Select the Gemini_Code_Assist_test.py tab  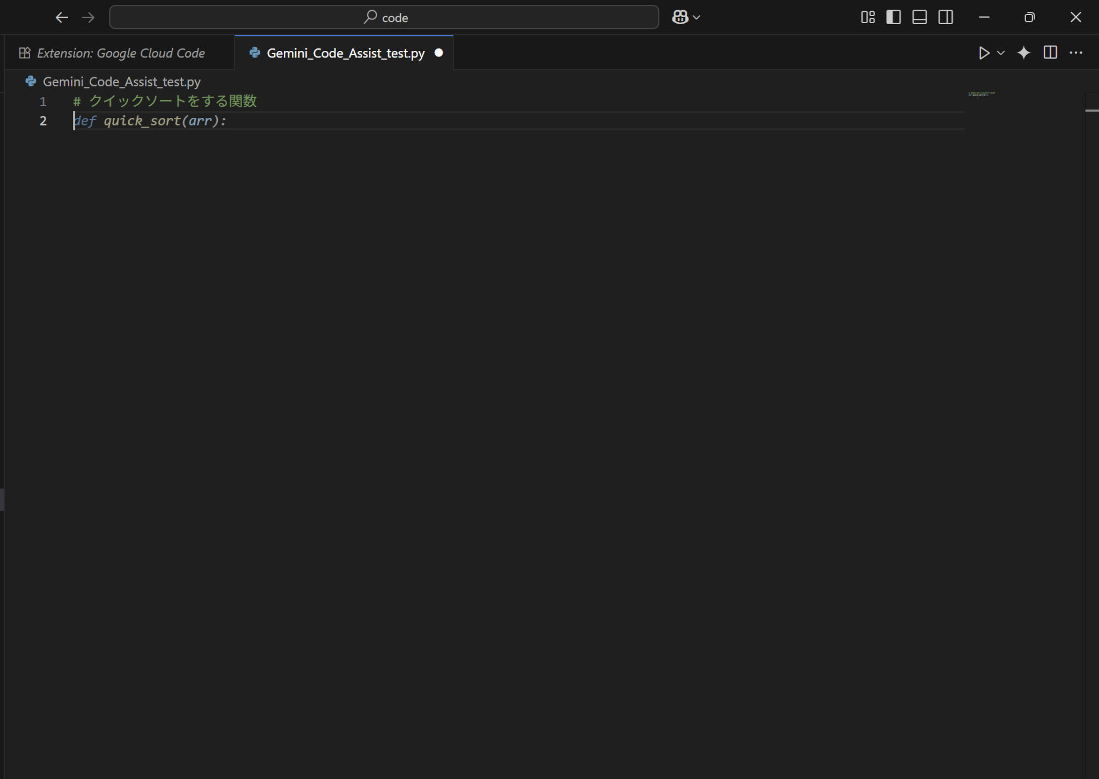[344, 53]
